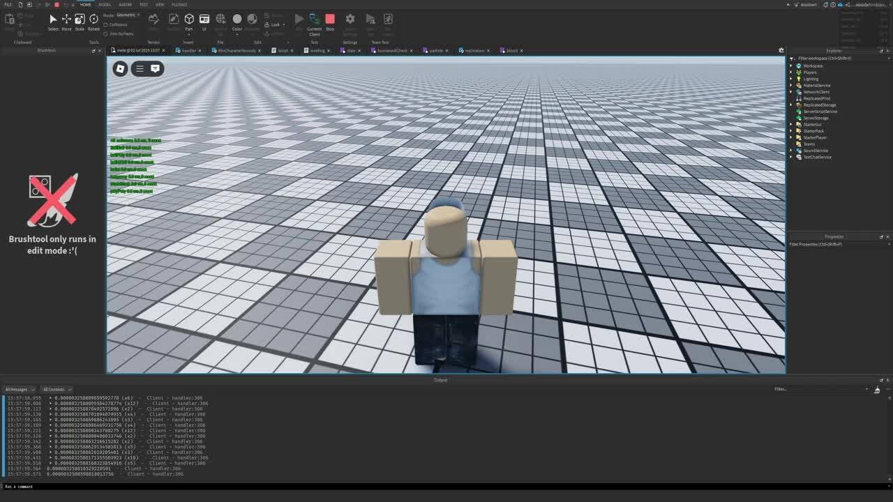Click the Roblox logo button in viewport
Screen dimensions: 893x502
[121, 68]
